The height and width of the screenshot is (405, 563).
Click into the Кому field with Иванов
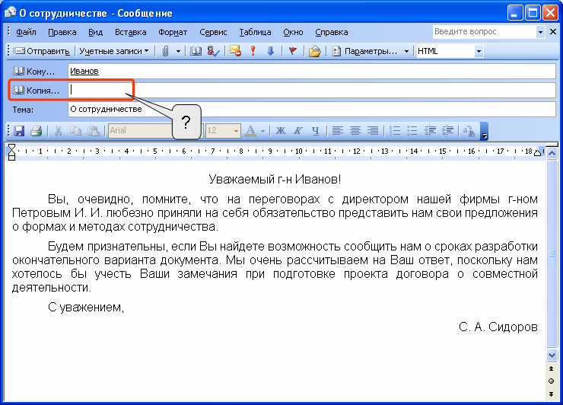coord(312,71)
